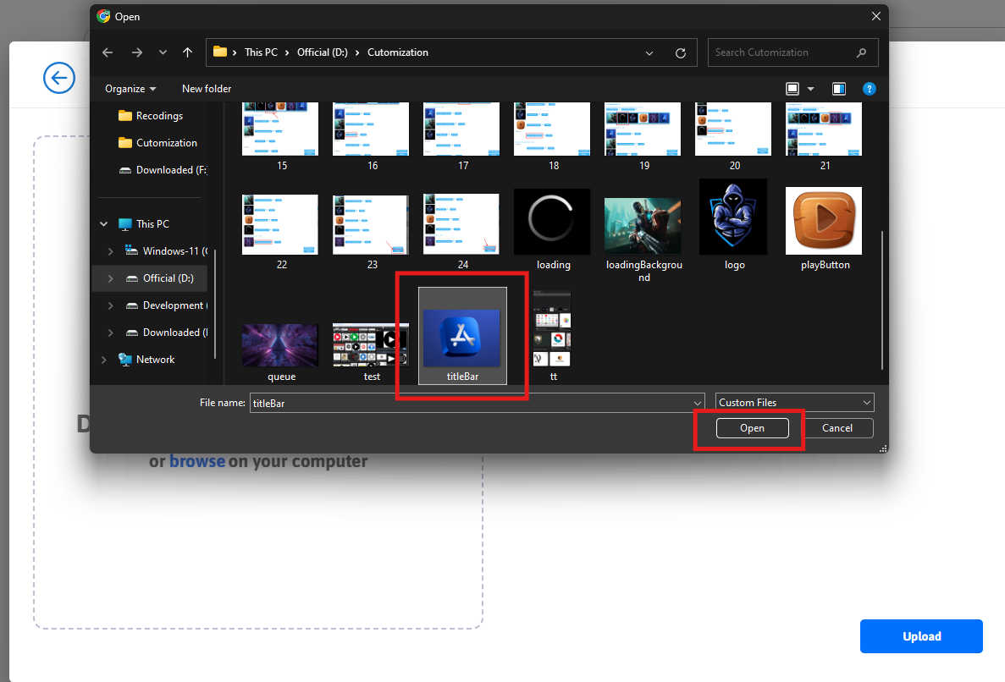The width and height of the screenshot is (1005, 682).
Task: Select the playButton image file
Action: (x=824, y=222)
